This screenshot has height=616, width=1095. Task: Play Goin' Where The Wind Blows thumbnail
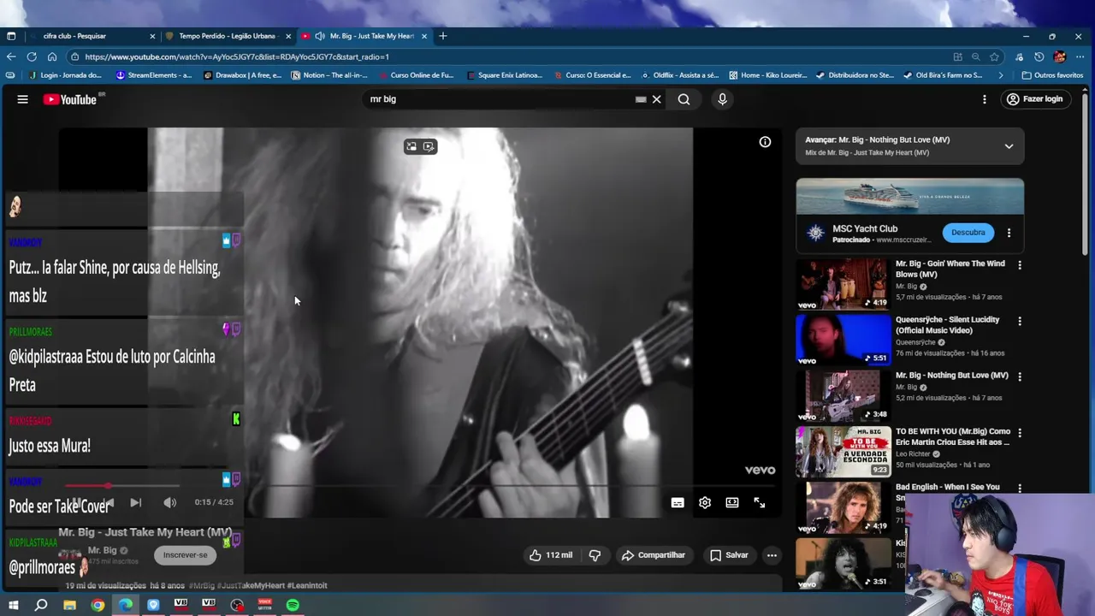point(843,283)
